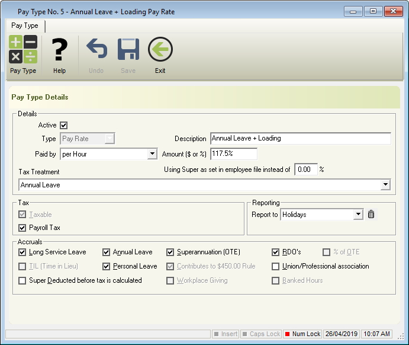The width and height of the screenshot is (409, 345).
Task: Toggle the % of OTE checkbox
Action: tap(326, 252)
